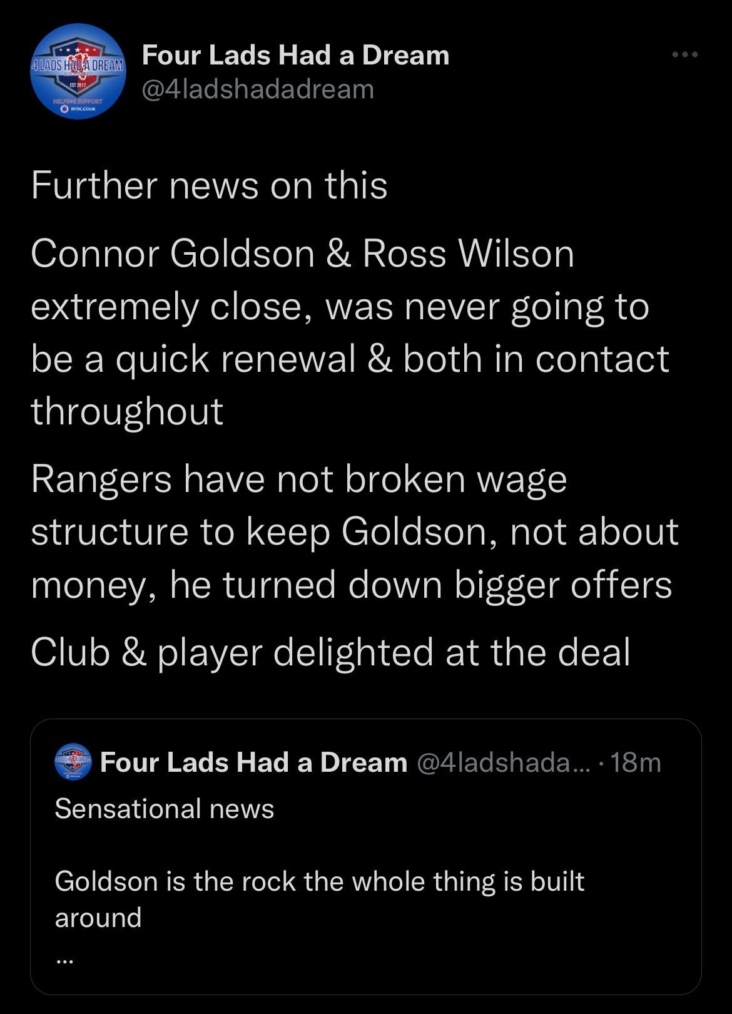Click the quoted tweet's bold author name
Screen dimensions: 732x1014
pos(253,762)
